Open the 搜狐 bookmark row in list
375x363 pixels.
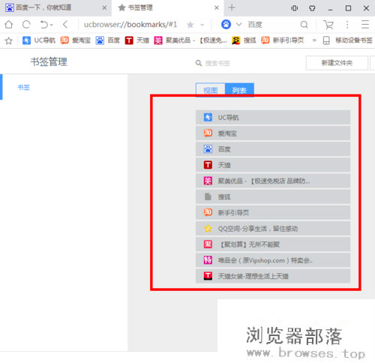coord(273,196)
